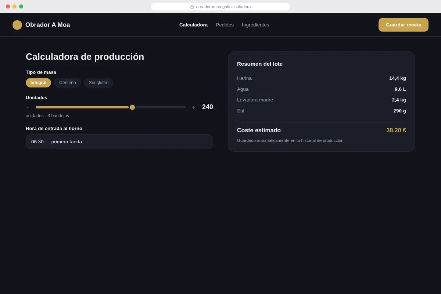The height and width of the screenshot is (294, 441).
Task: Click the unfilled portion of Unidades slider track
Action: tap(160, 107)
